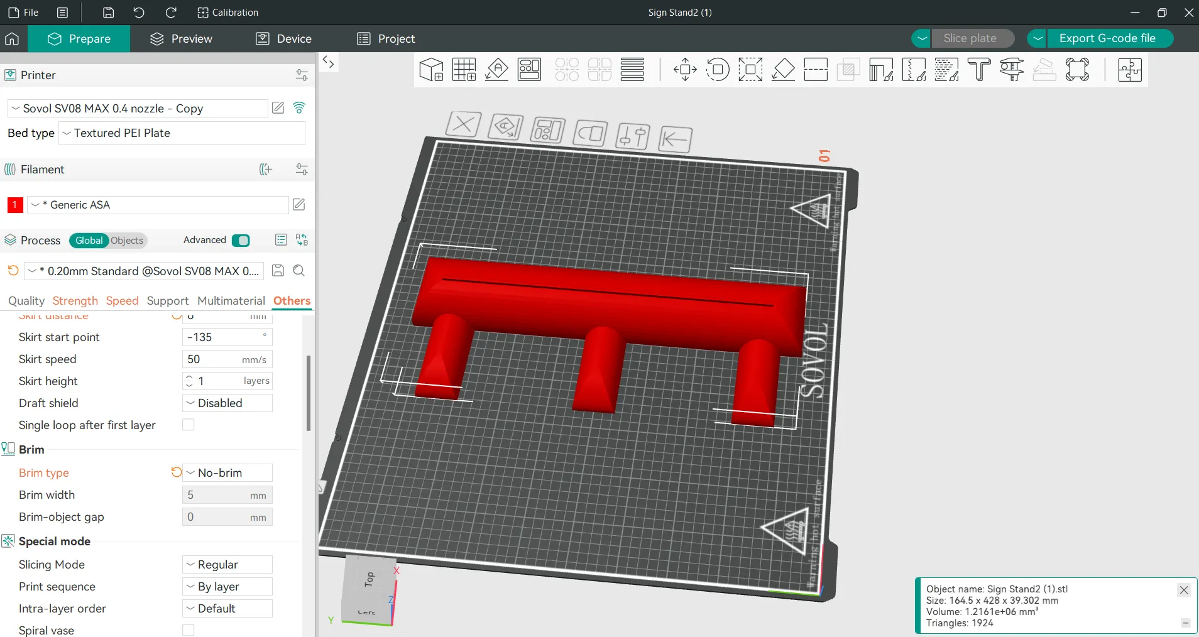Open the Print sequence dropdown

(227, 586)
